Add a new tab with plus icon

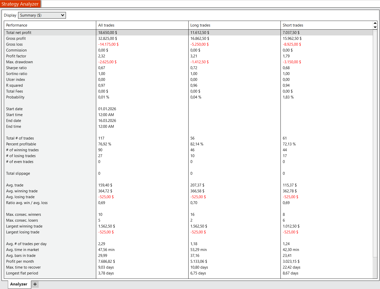pyautogui.click(x=35, y=284)
